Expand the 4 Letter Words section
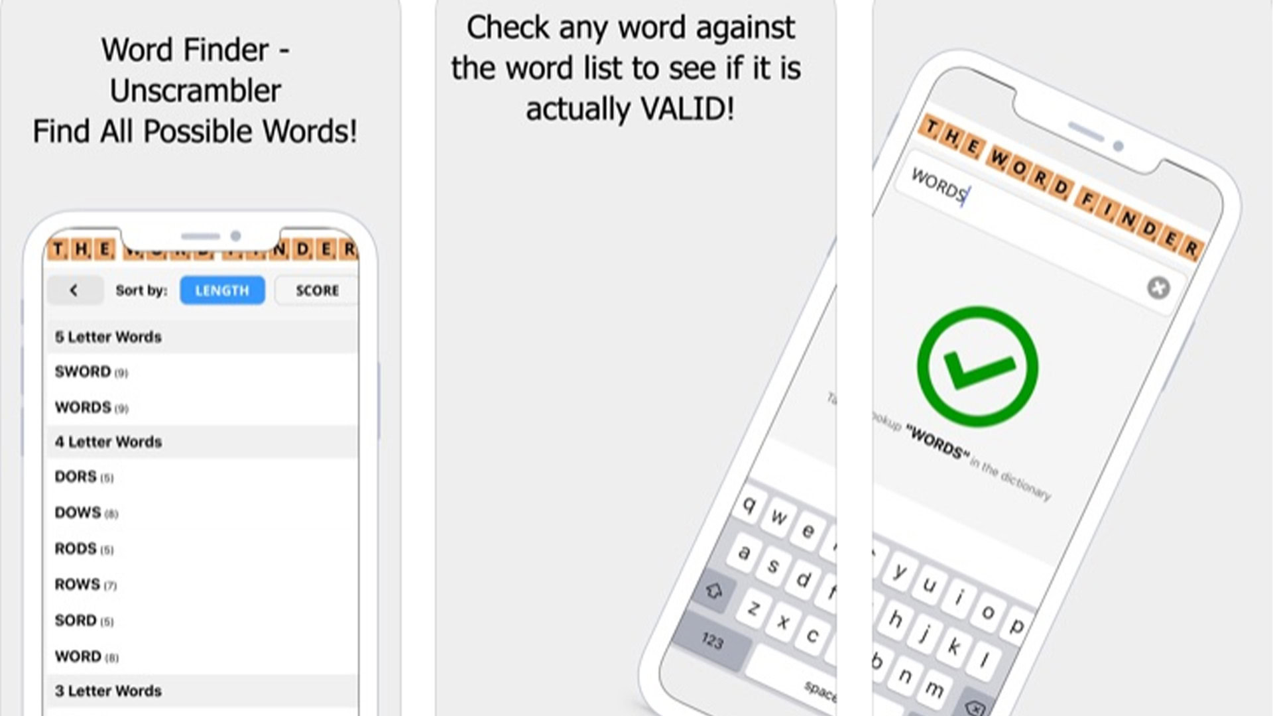The width and height of the screenshot is (1273, 716). (109, 441)
